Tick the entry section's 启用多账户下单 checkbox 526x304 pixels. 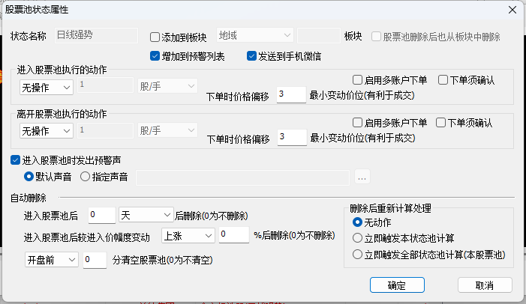(x=357, y=80)
